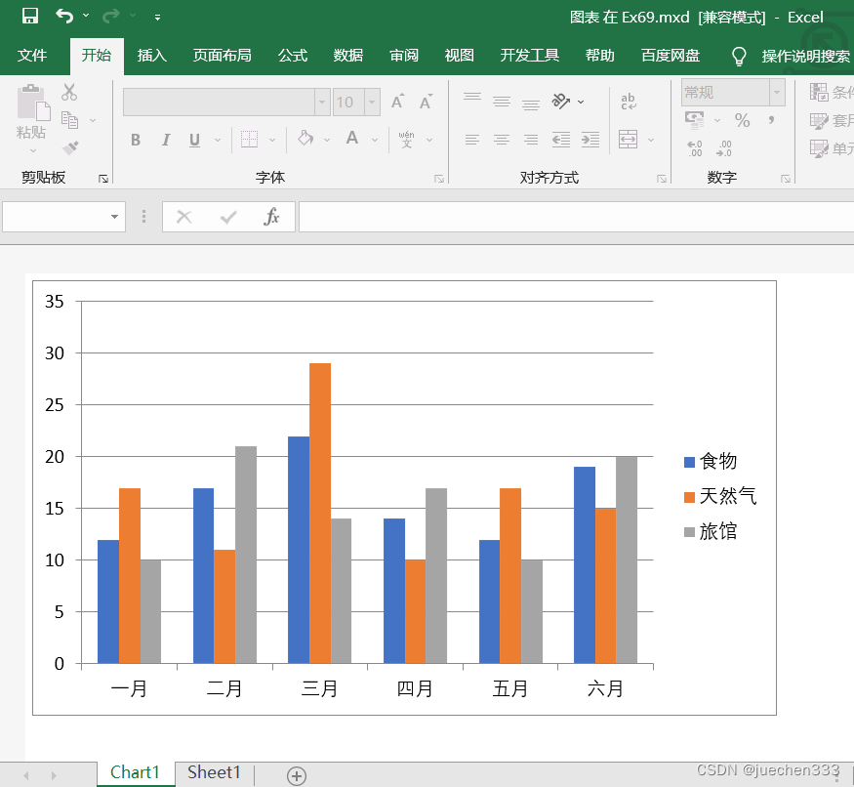Click the Insert Function fx icon

[272, 217]
